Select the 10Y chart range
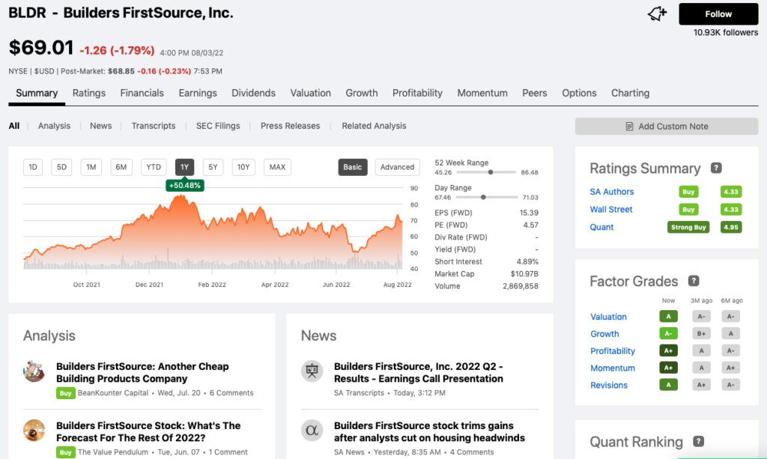 coord(243,167)
